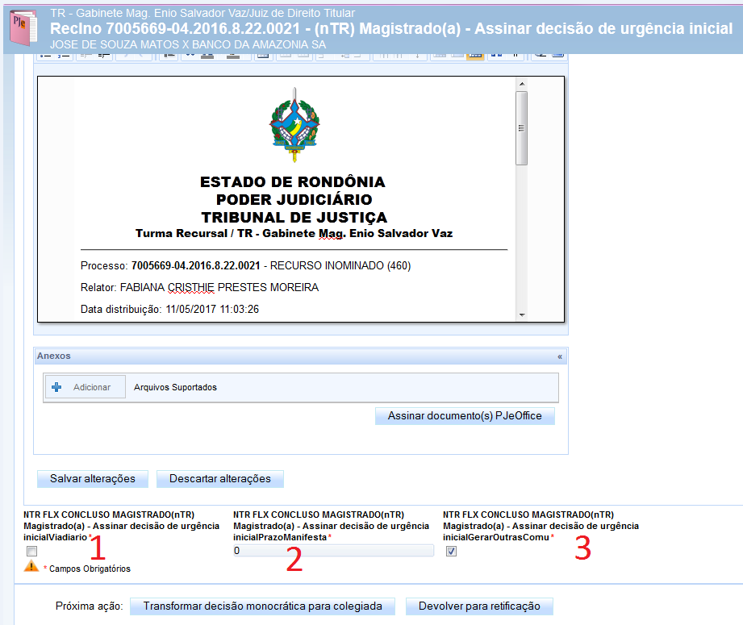Image resolution: width=743 pixels, height=625 pixels.
Task: Click Salvar alterações button
Action: (93, 479)
